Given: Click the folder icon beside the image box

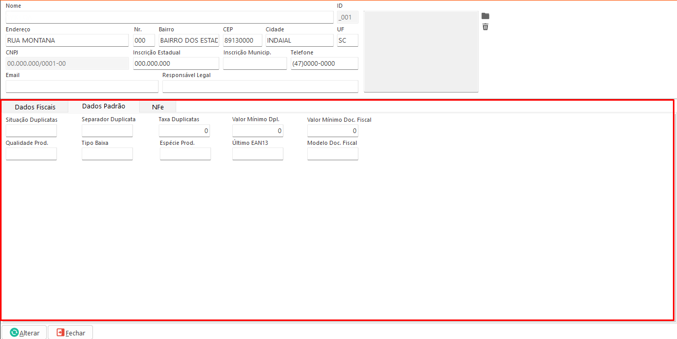Looking at the screenshot, I should pyautogui.click(x=485, y=16).
